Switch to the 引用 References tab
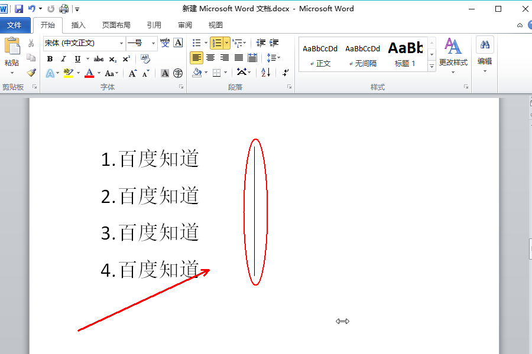The height and width of the screenshot is (354, 532). click(154, 25)
